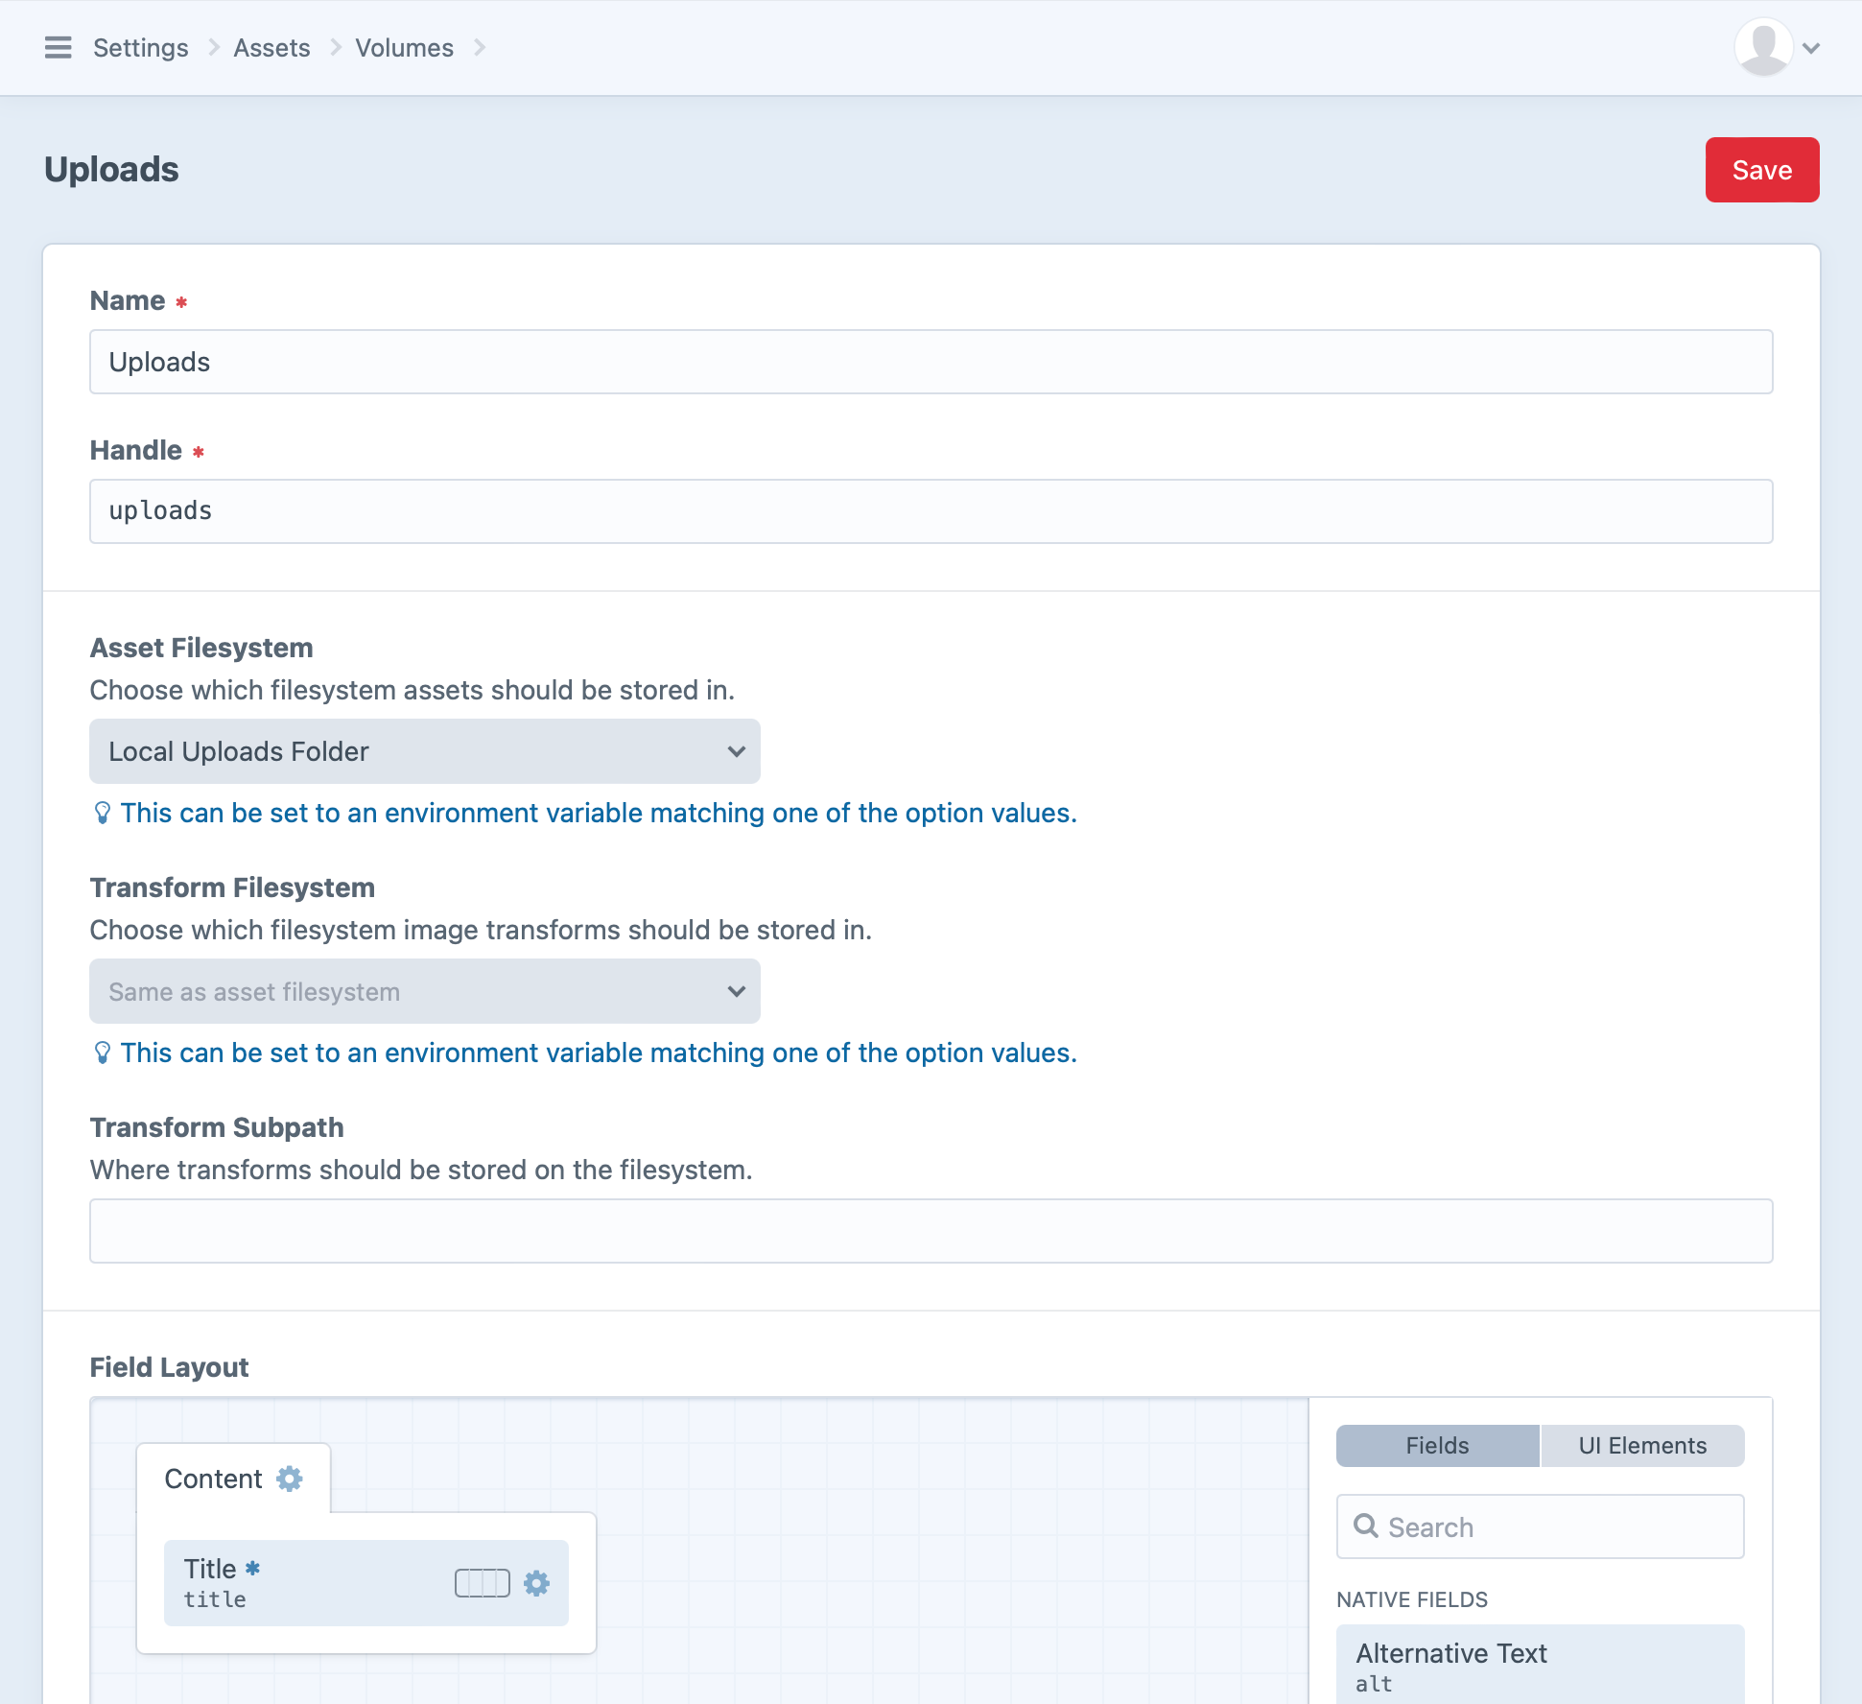The height and width of the screenshot is (1704, 1862).
Task: Open the navigation hamburger menu
Action: (59, 47)
